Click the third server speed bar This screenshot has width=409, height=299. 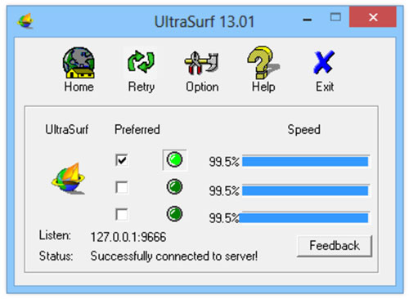click(304, 217)
